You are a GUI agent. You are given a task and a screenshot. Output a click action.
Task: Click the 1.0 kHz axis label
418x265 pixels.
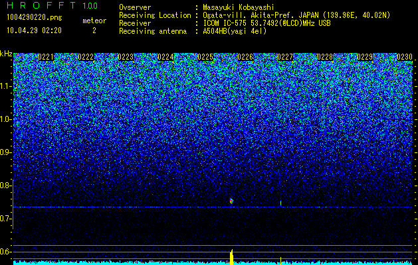6,119
